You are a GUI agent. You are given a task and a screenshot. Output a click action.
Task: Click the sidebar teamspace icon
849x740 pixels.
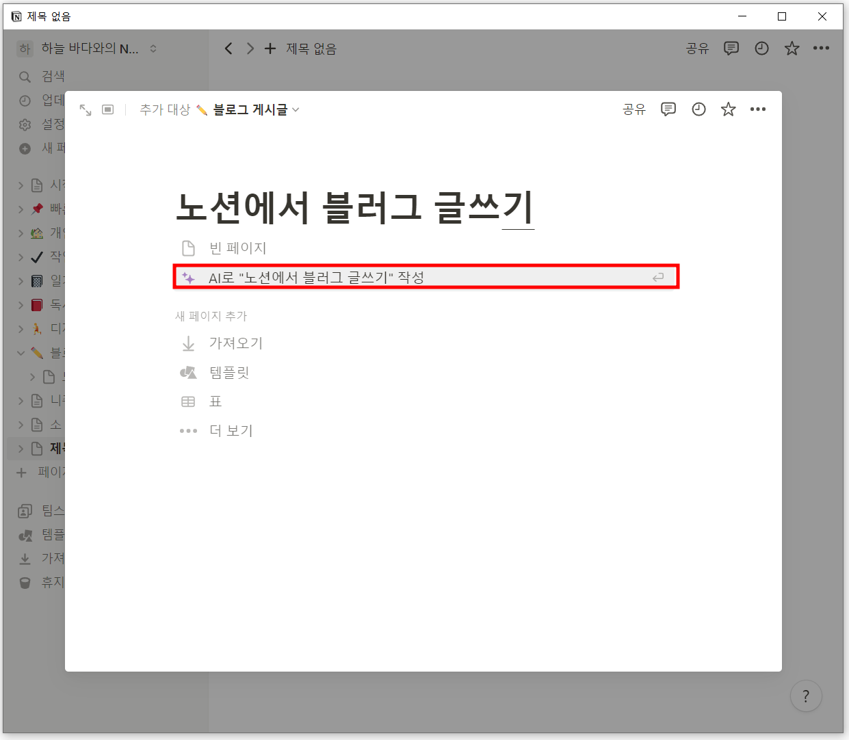pos(25,511)
